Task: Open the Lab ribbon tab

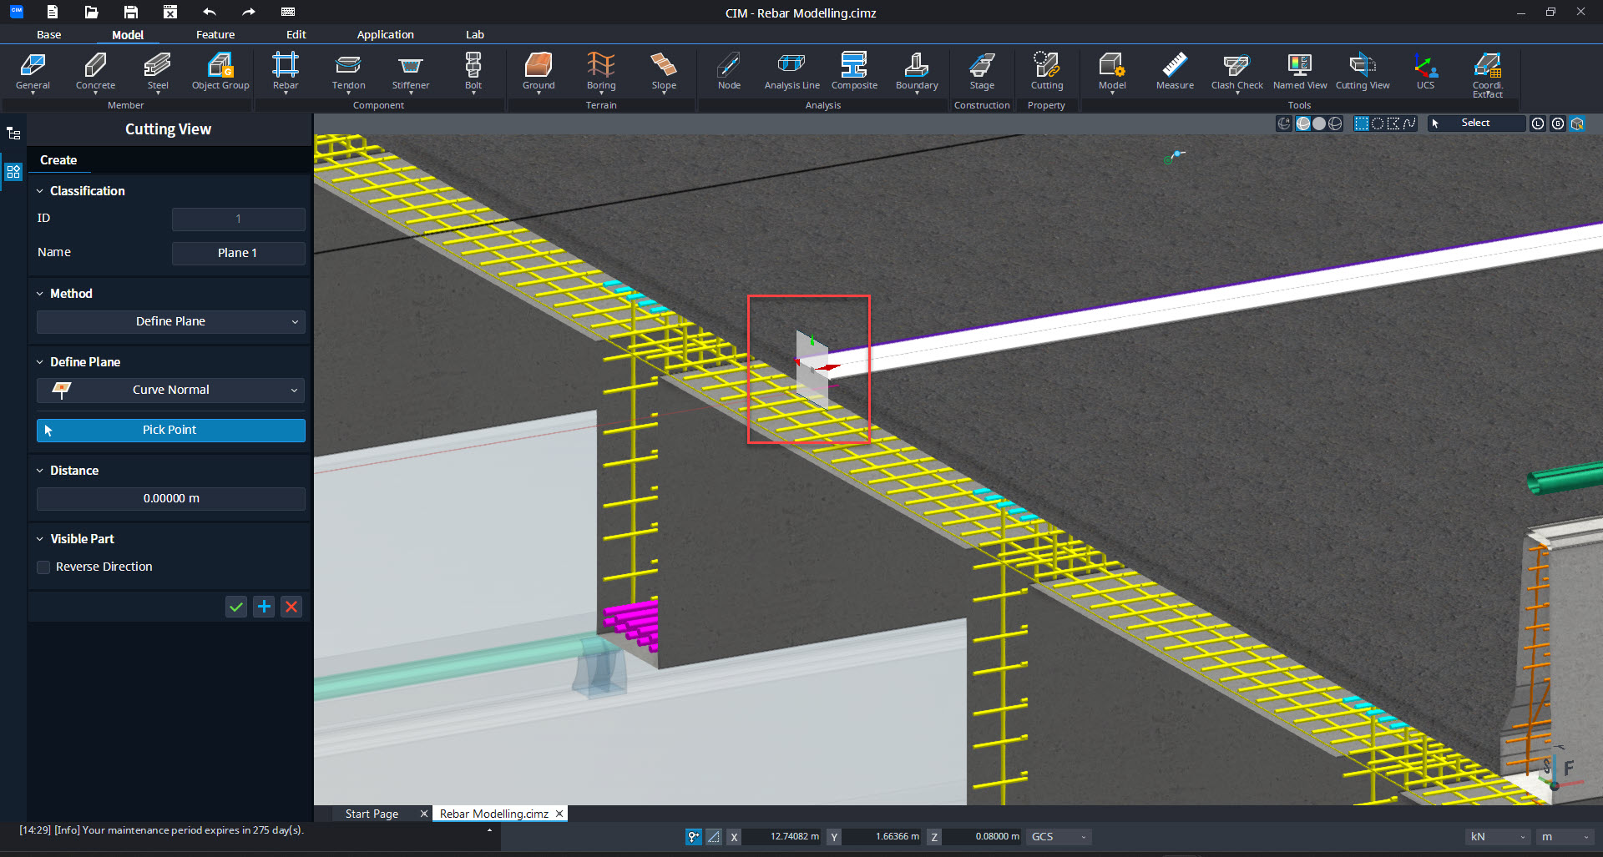Action: 474,34
